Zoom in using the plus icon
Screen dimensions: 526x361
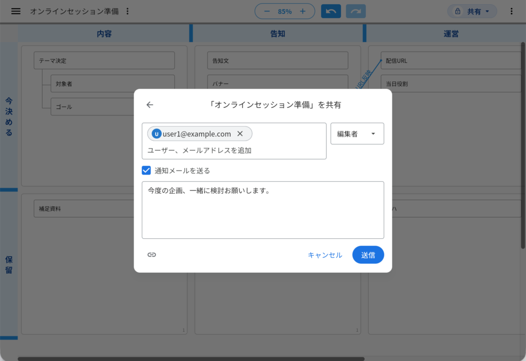[303, 10]
